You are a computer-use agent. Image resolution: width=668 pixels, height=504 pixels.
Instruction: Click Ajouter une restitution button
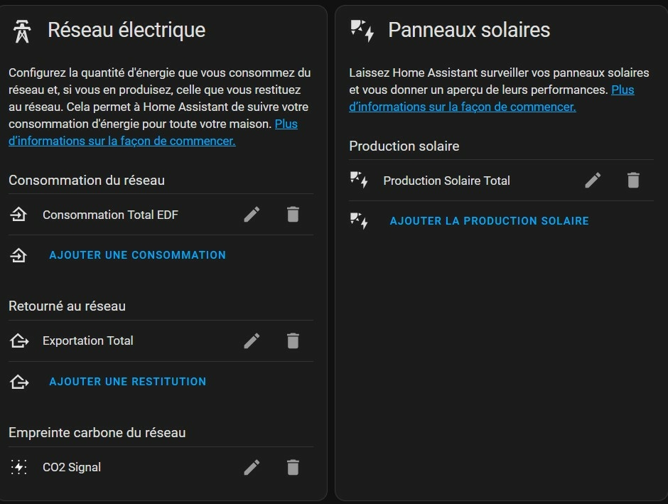(128, 382)
